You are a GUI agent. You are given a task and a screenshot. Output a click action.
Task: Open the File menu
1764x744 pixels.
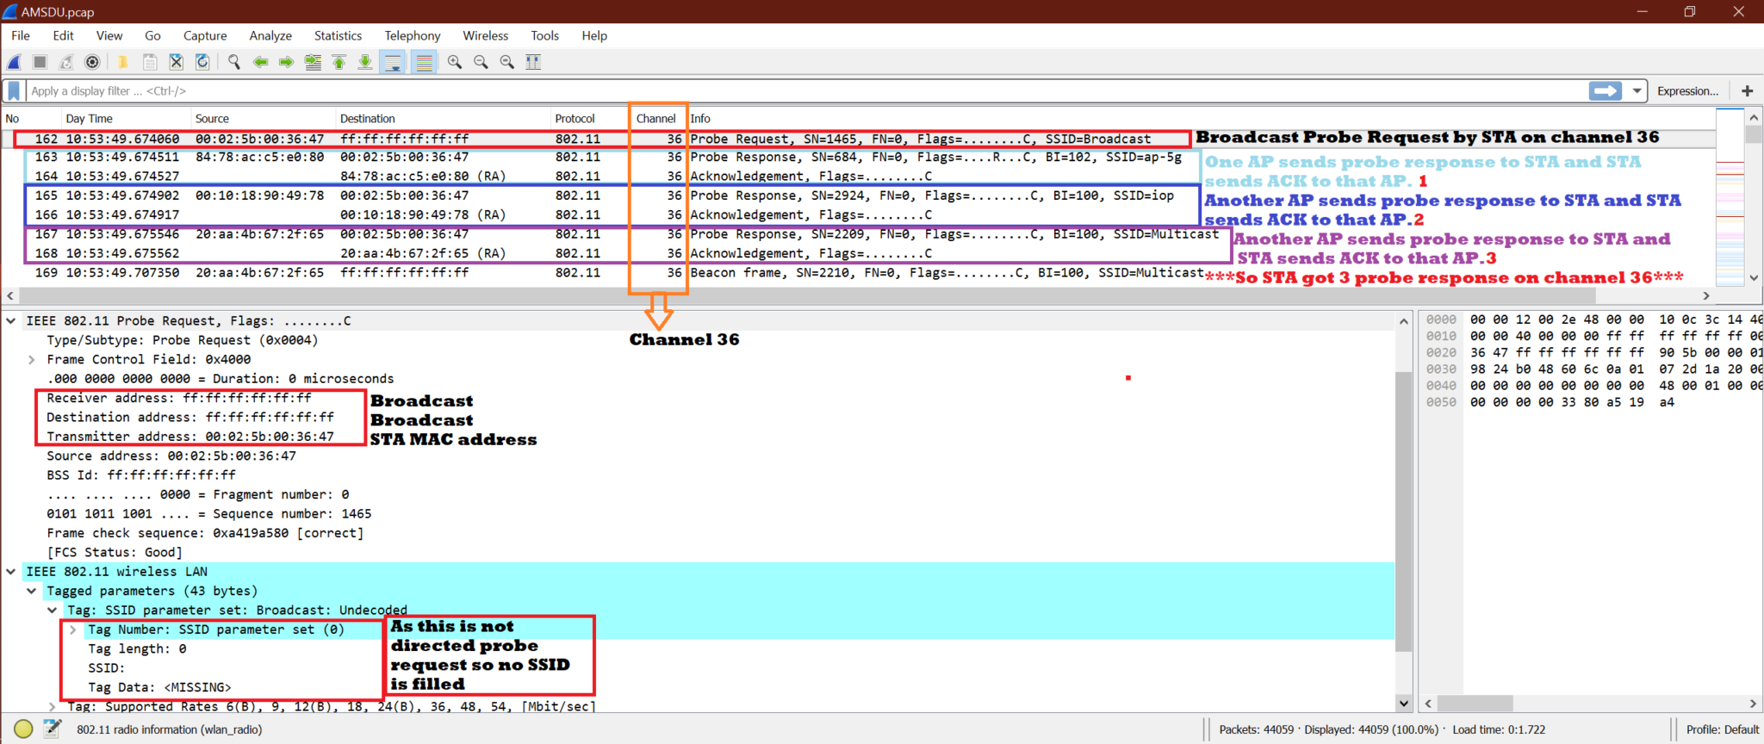(x=21, y=35)
